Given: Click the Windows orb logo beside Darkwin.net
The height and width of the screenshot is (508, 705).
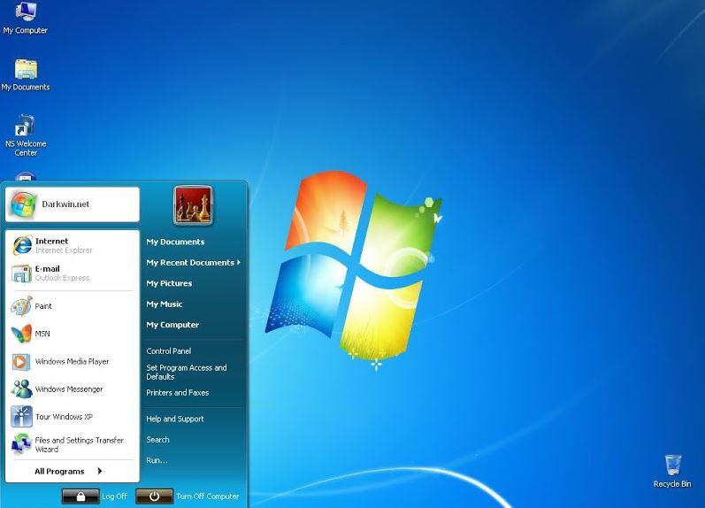Looking at the screenshot, I should (23, 204).
